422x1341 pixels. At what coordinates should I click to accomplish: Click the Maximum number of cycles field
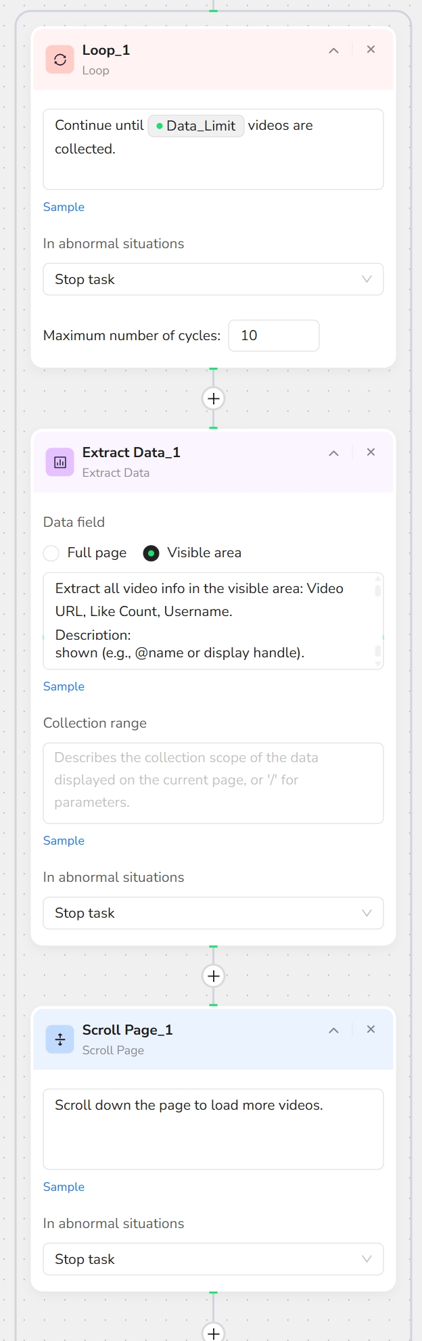(273, 335)
